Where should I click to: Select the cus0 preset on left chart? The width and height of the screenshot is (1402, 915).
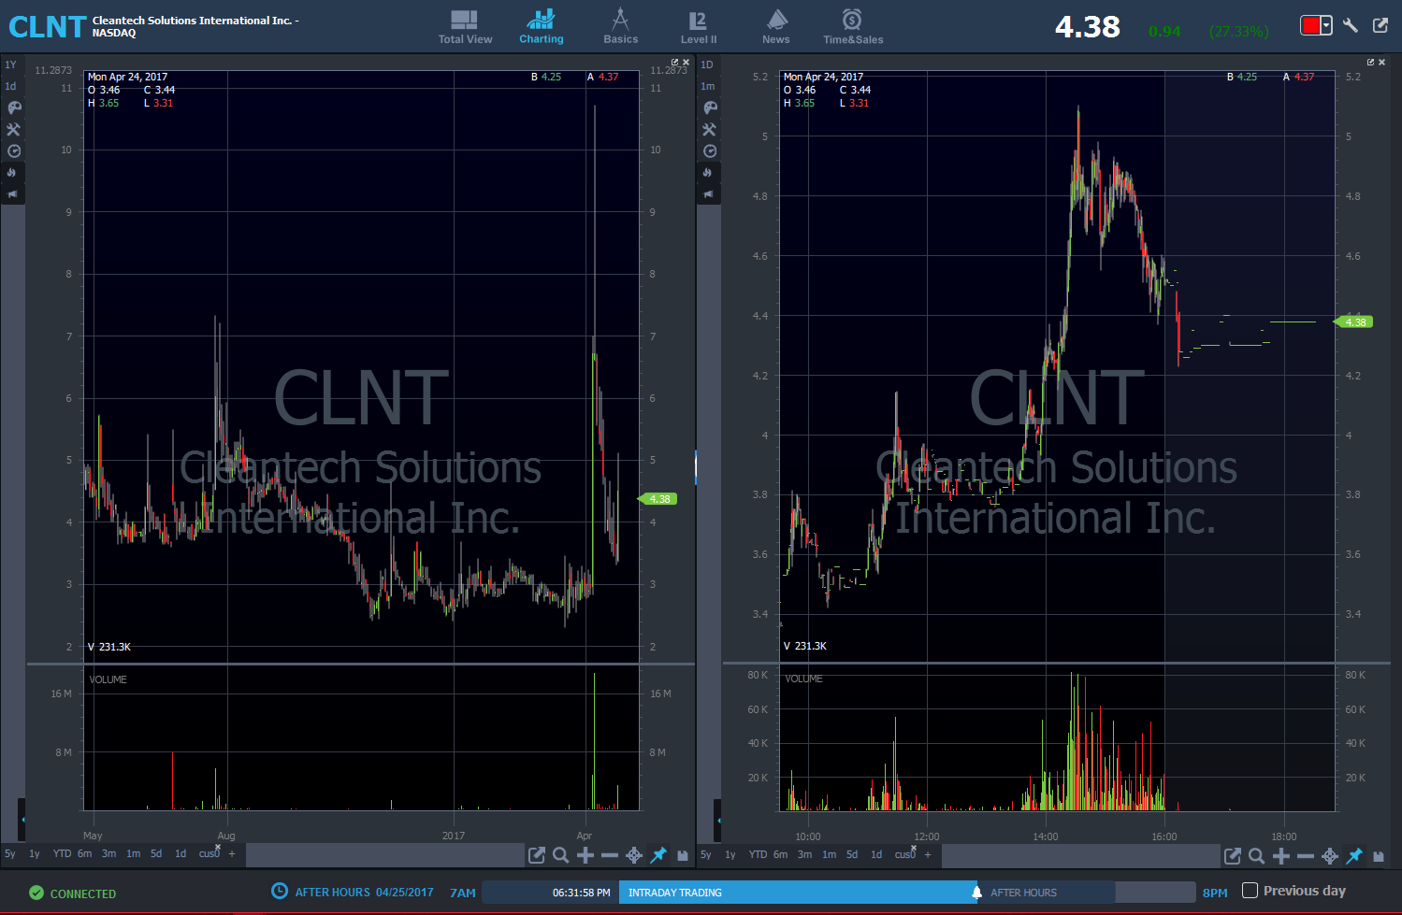[x=209, y=853]
